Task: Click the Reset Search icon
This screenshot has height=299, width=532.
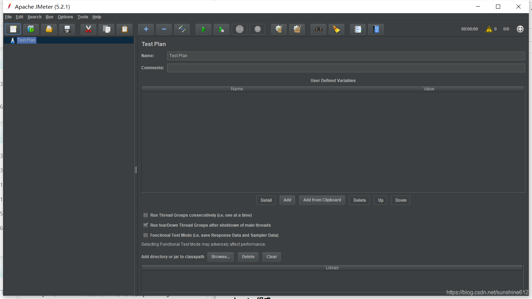Action: pos(337,29)
